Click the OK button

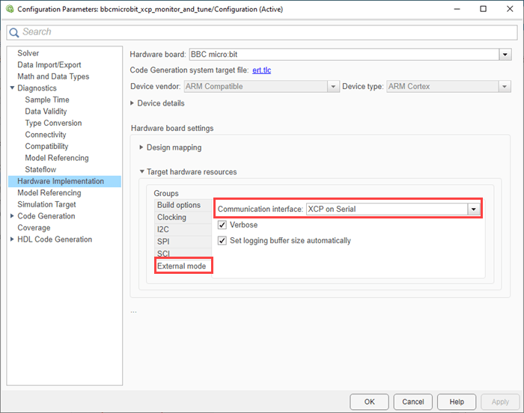369,402
